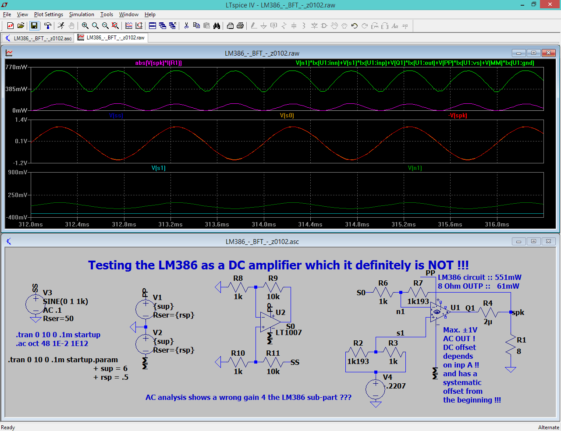
Task: Click the V(s1) trace label
Action: (159, 168)
